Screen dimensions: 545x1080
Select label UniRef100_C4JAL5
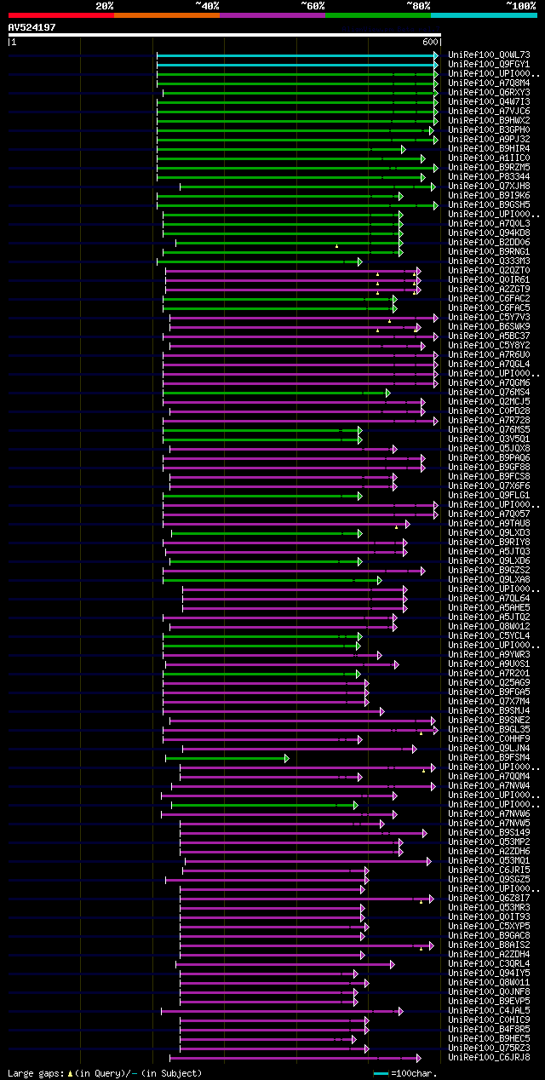489,1011
